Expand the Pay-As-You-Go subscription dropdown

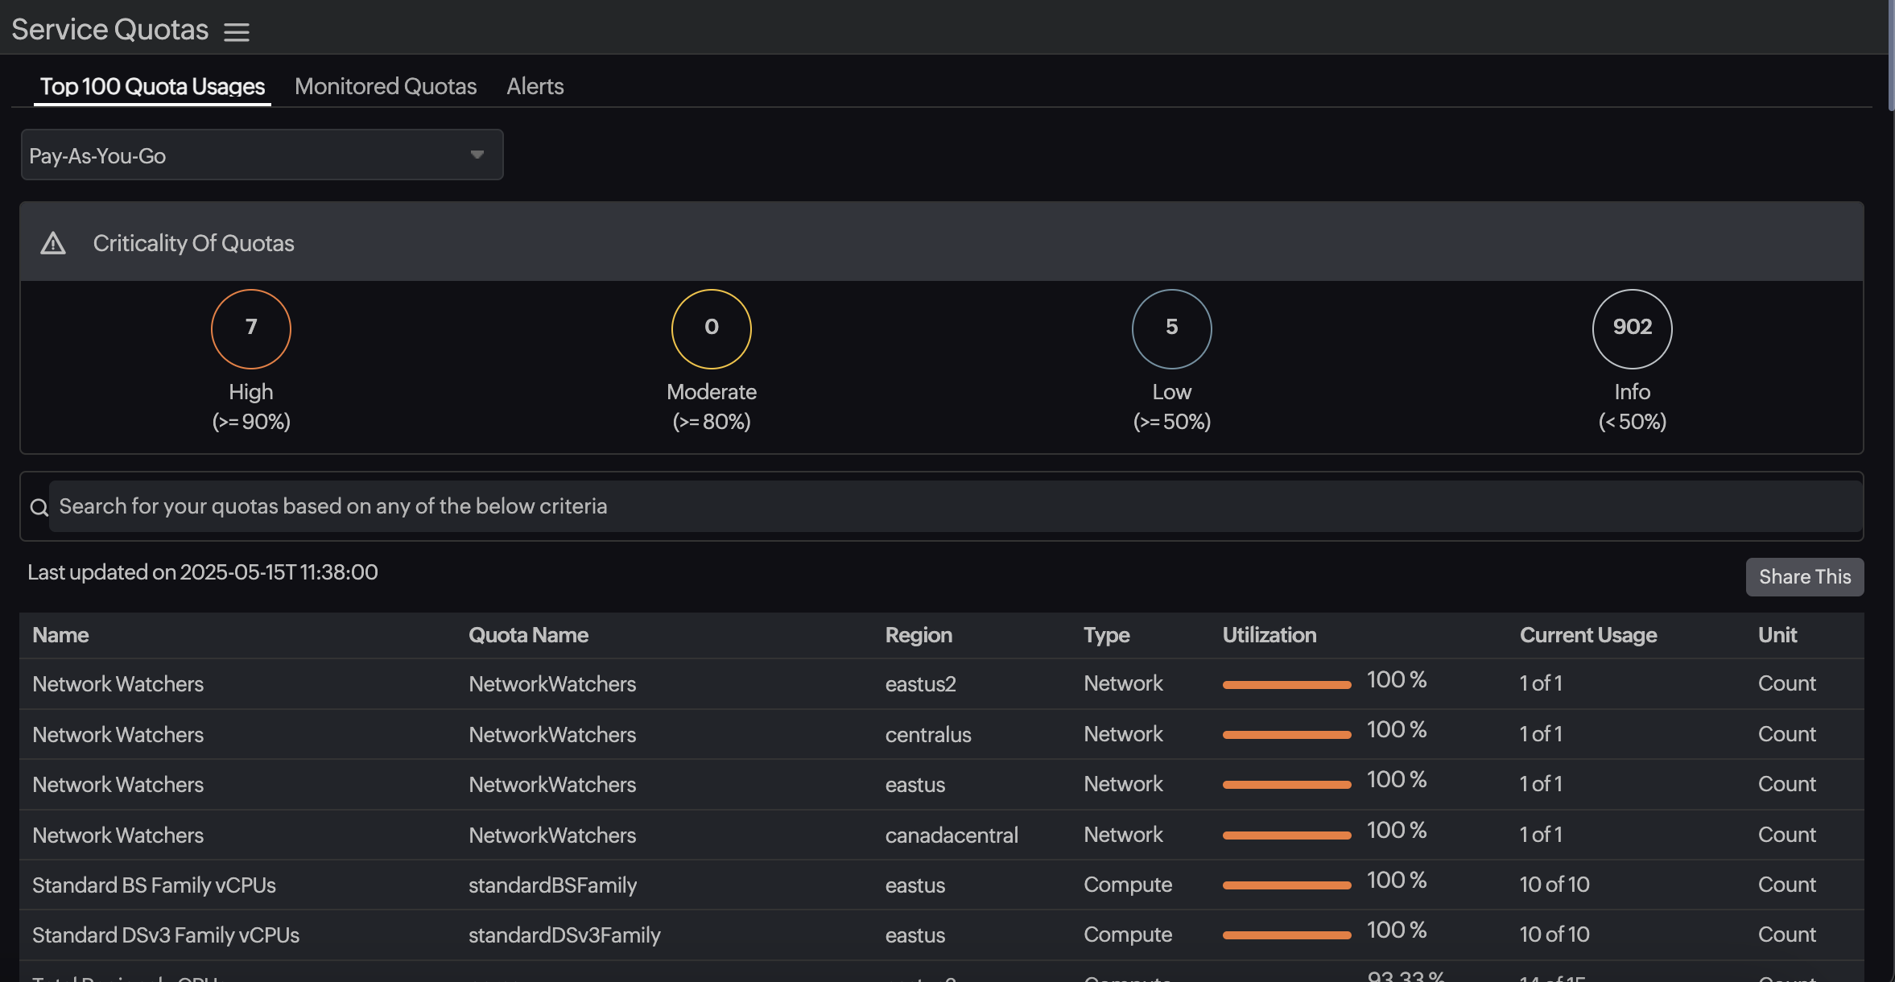pyautogui.click(x=262, y=155)
